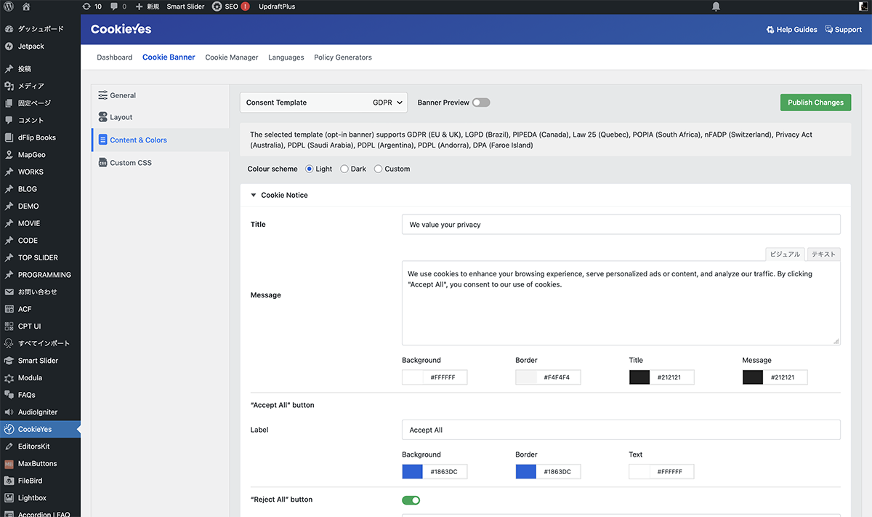Go to the Policy Generators tab
The height and width of the screenshot is (517, 872).
tap(342, 57)
